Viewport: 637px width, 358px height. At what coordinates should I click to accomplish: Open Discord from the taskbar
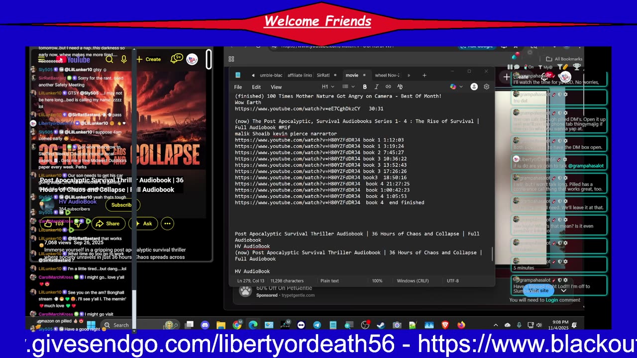pos(205,325)
